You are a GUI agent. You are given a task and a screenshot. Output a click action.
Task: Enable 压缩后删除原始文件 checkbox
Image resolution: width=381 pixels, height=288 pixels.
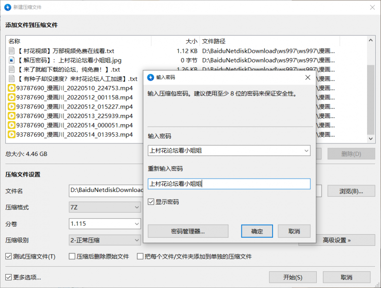[72, 256]
